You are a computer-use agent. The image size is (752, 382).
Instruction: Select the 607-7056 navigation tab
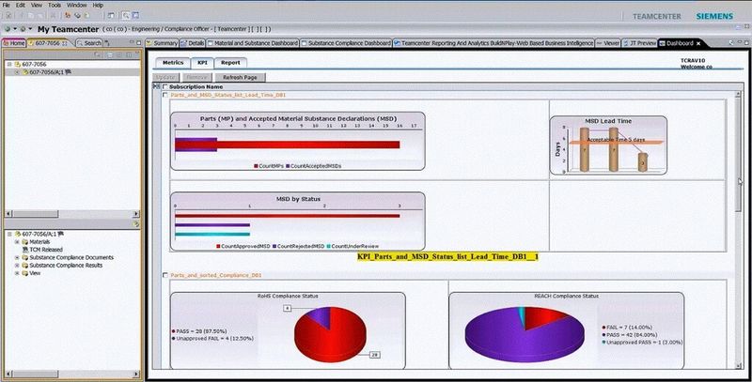[x=48, y=43]
